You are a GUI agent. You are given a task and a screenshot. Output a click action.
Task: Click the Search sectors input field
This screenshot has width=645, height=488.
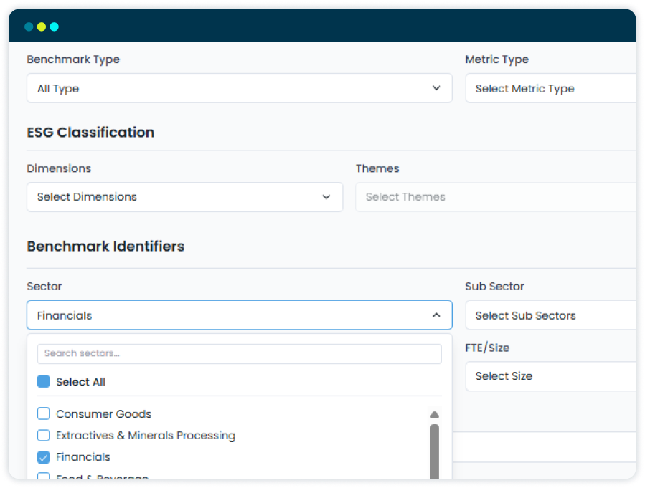[240, 354]
